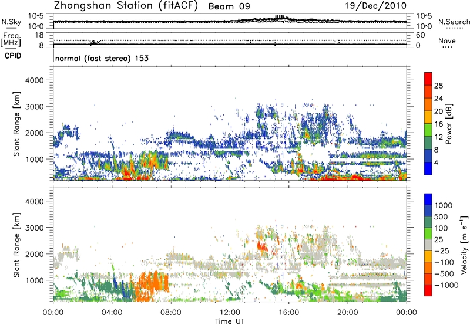Screen dimensions: 470x325
Task: Click the '16:00' time axis label
Action: (x=288, y=313)
